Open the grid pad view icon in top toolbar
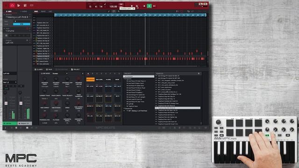This screenshot has width=299, height=168. coord(25,5)
